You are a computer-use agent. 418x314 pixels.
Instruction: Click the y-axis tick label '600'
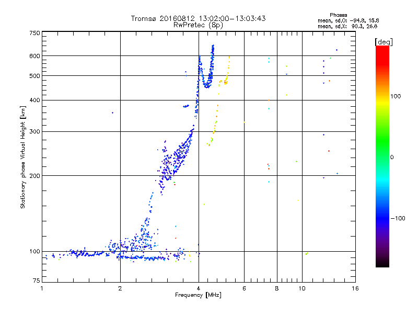[34, 56]
